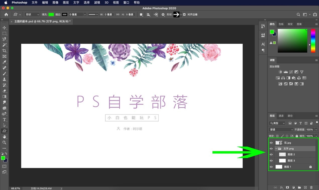Click the Create New Layer icon

pyautogui.click(x=305, y=187)
